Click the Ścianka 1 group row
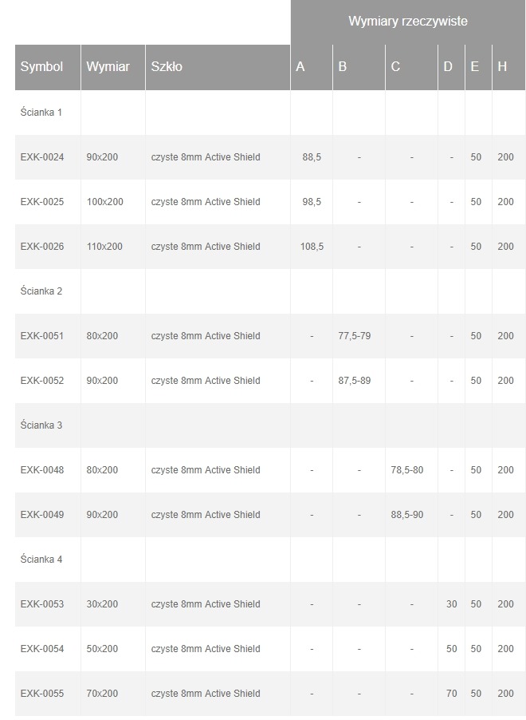Image resolution: width=526 pixels, height=720 pixels. [41, 113]
